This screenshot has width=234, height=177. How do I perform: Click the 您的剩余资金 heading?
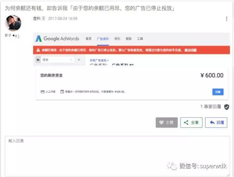point(51,75)
